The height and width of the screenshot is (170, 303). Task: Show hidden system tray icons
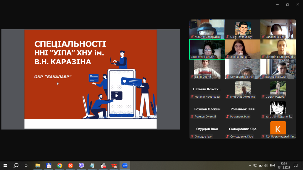[x=250, y=166]
